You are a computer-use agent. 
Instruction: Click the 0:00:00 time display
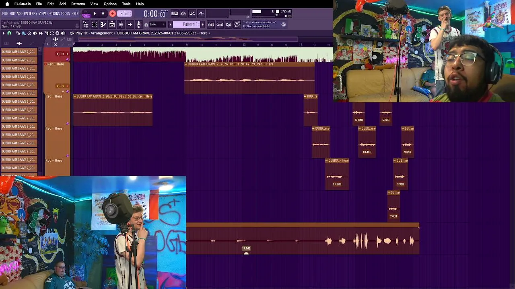click(154, 14)
